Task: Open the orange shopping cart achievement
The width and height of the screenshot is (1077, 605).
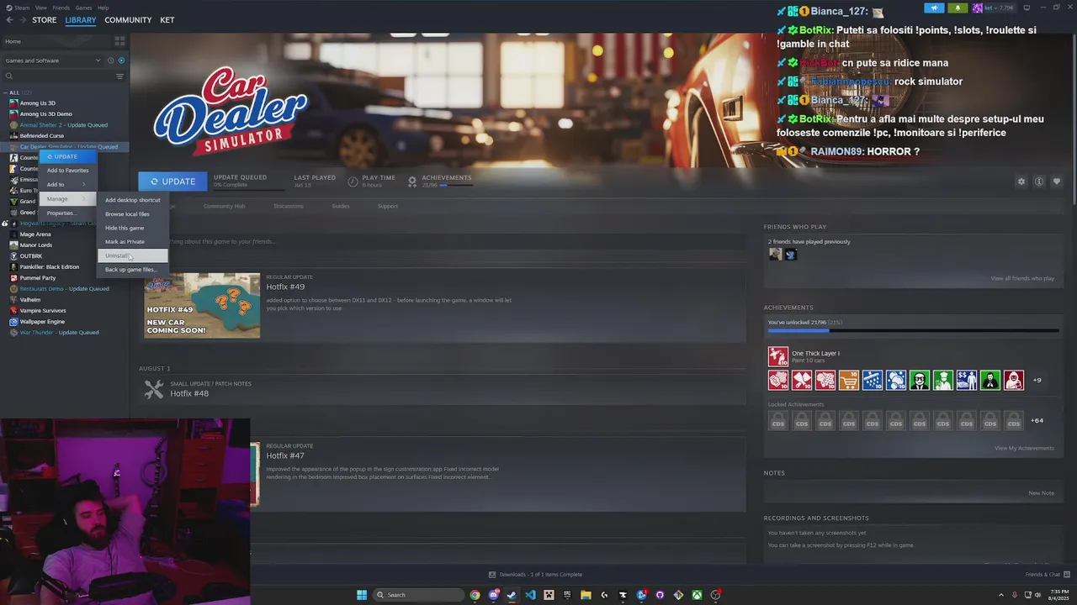Action: tap(848, 380)
